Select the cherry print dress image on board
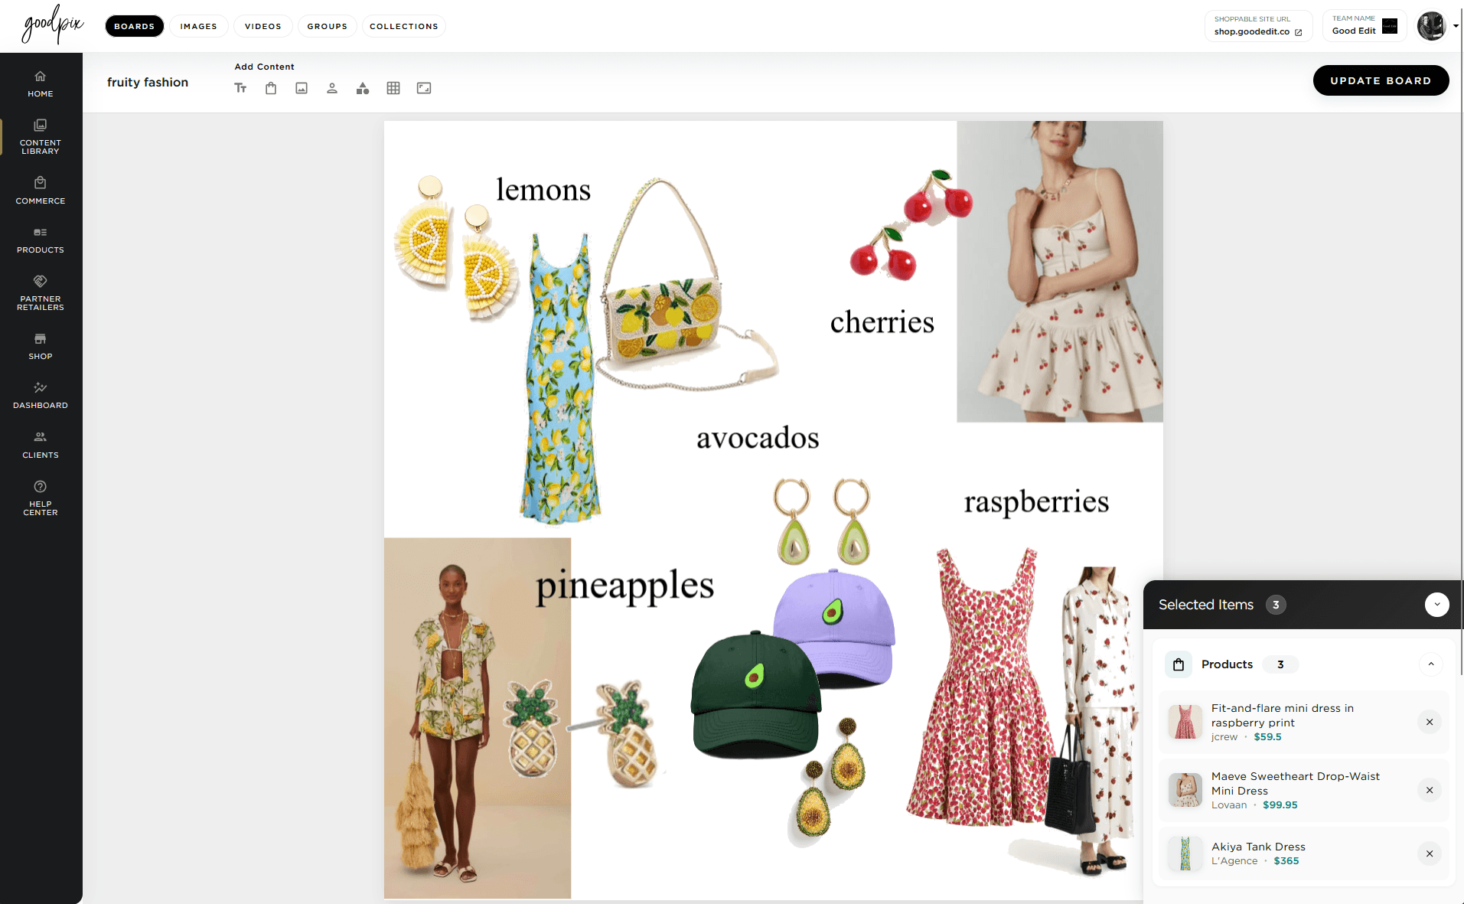The width and height of the screenshot is (1464, 904). pos(1059,271)
